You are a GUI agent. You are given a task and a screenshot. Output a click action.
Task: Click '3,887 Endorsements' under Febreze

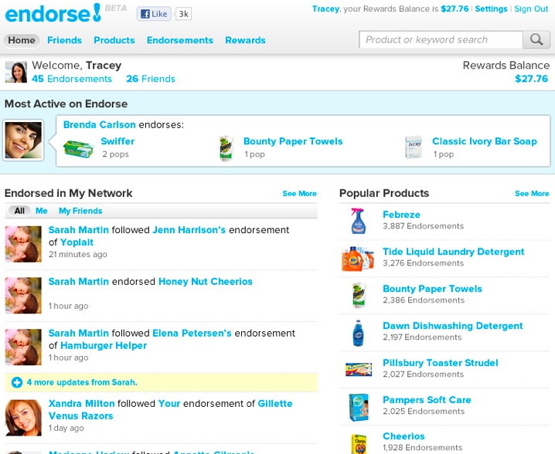click(423, 226)
